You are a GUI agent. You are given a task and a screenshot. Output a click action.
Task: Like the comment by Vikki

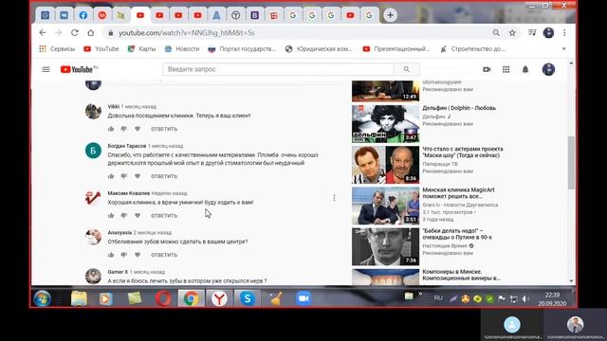[111, 129]
